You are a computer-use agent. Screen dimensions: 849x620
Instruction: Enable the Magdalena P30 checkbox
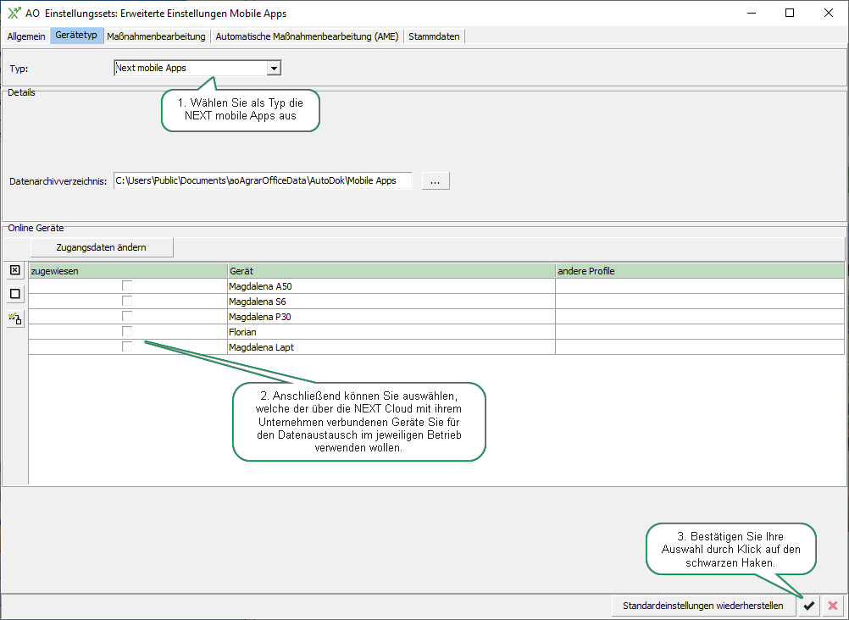127,317
